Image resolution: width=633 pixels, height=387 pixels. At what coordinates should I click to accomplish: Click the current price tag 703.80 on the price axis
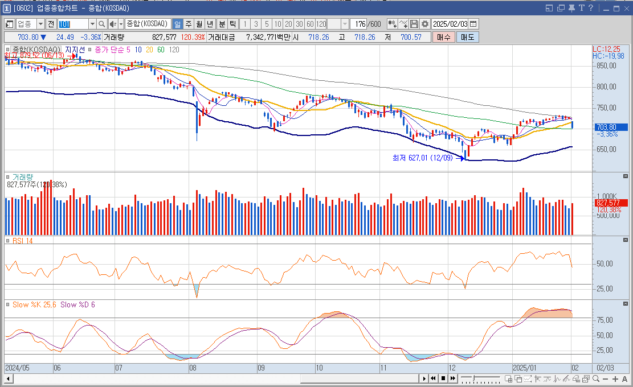click(x=611, y=127)
